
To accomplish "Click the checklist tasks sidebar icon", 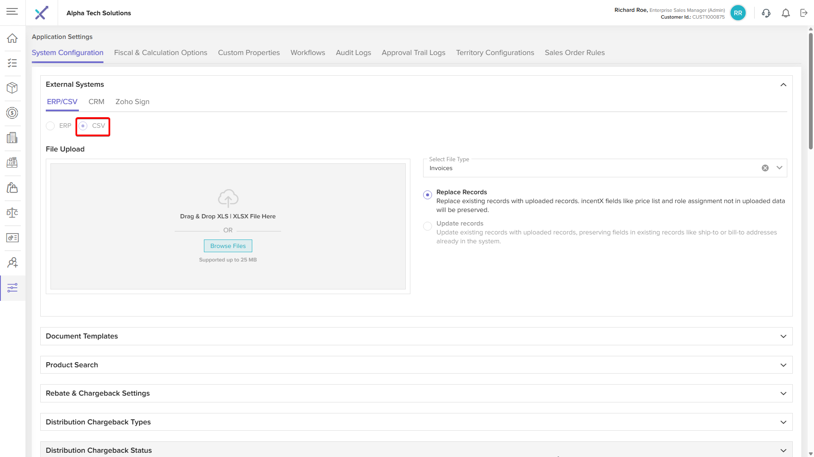I will pyautogui.click(x=12, y=63).
